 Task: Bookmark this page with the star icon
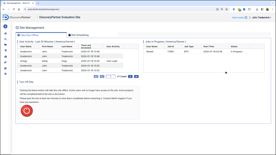click(227, 9)
